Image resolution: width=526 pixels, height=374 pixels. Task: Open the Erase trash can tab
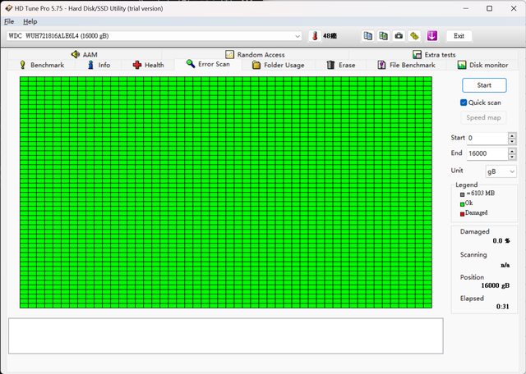click(340, 65)
